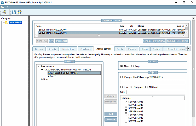Click the Add button
Screen dimensions: 196x126
point(111,114)
